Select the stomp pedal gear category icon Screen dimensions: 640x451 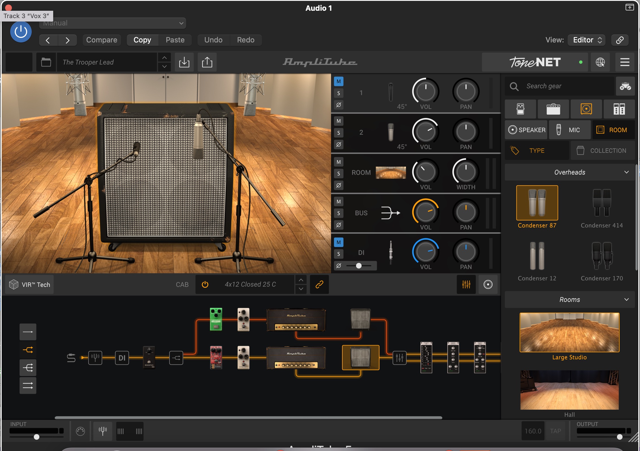coord(520,109)
